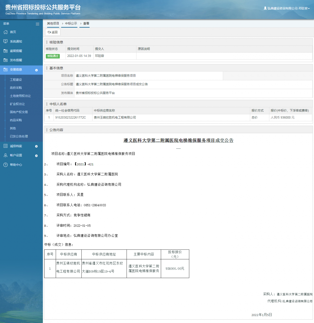Viewport: 314px width, 323px height.
Task: Click the 项目联系人: 吴星 line
Action: [70, 195]
